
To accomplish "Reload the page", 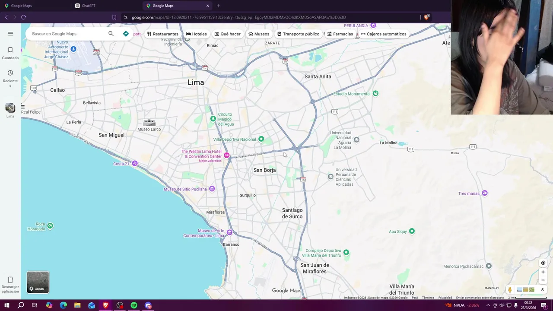I will (x=23, y=17).
